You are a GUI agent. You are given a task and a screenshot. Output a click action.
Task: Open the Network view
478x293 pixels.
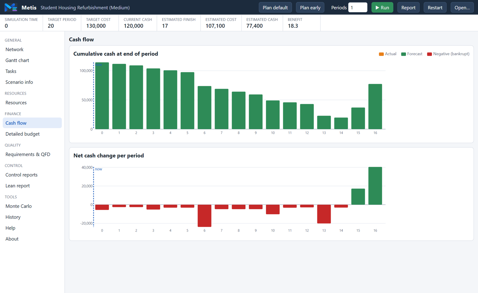click(x=32, y=50)
